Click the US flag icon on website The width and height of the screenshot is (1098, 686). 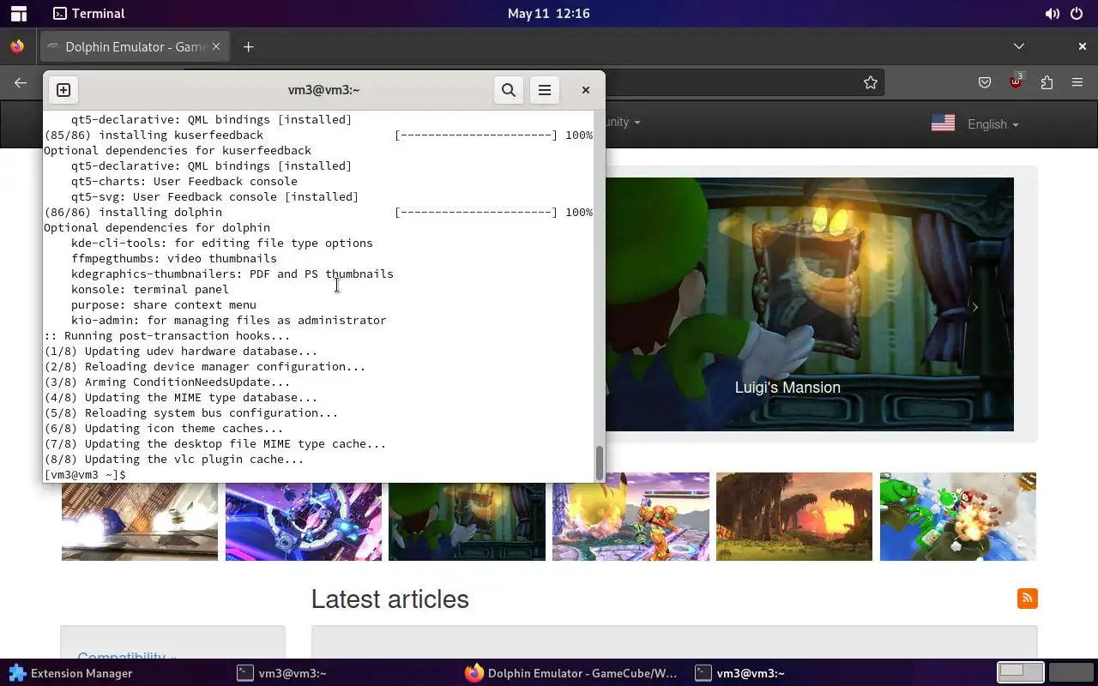pyautogui.click(x=943, y=123)
